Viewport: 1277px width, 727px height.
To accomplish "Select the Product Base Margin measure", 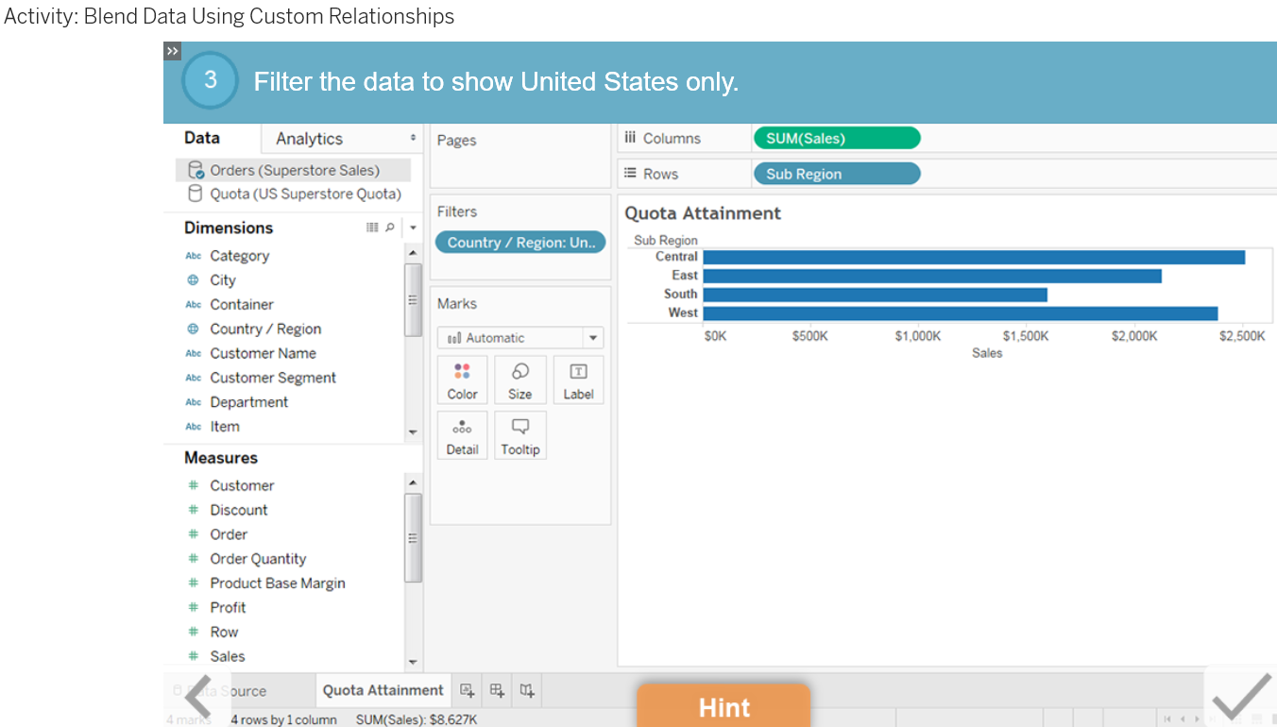I will [278, 583].
